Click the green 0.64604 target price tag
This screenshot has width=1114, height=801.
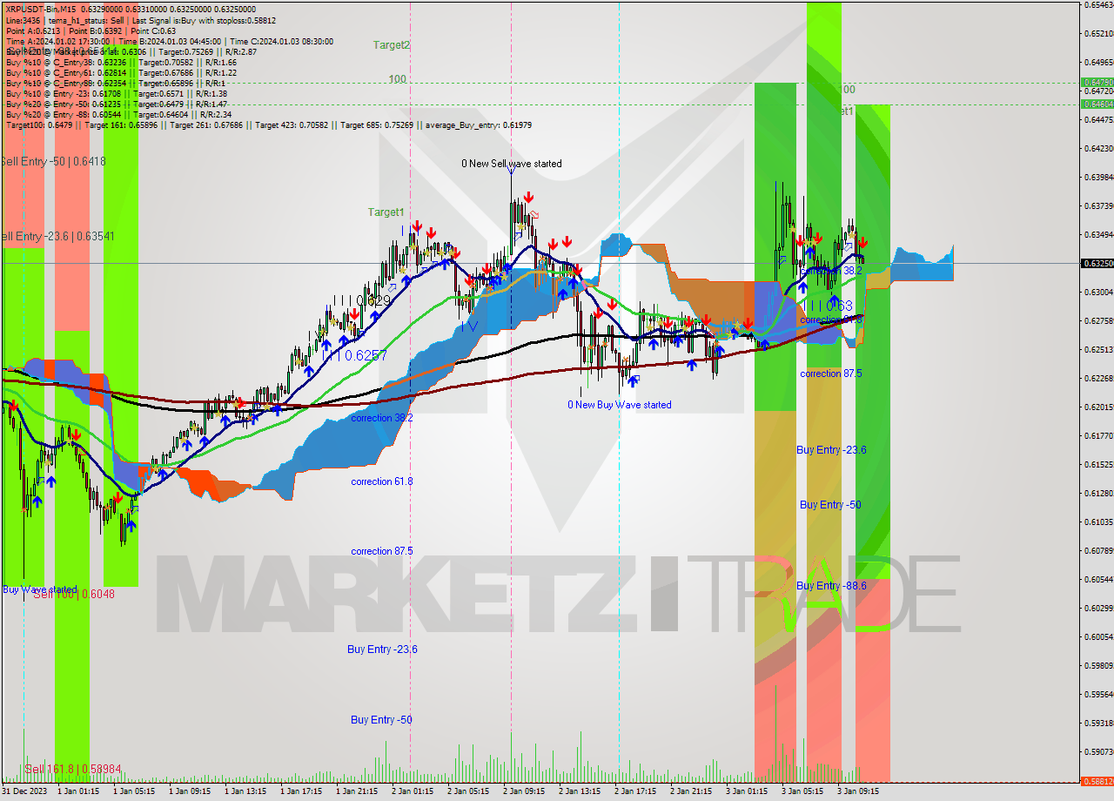[x=1097, y=104]
